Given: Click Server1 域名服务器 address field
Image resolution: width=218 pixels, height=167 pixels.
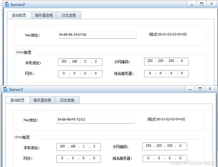Looking at the screenshot, I should tap(165, 159).
